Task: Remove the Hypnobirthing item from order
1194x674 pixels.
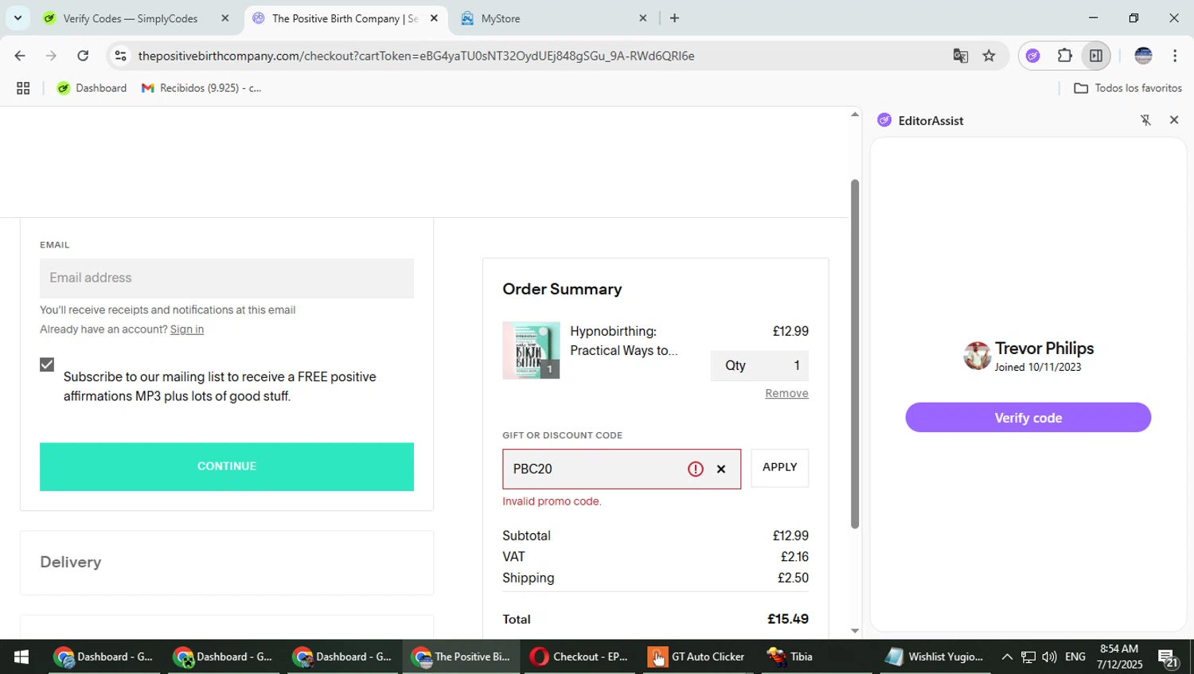Action: click(x=786, y=393)
